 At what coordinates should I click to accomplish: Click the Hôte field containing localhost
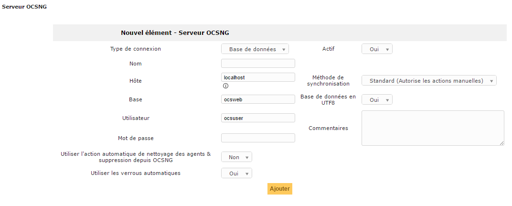click(258, 77)
